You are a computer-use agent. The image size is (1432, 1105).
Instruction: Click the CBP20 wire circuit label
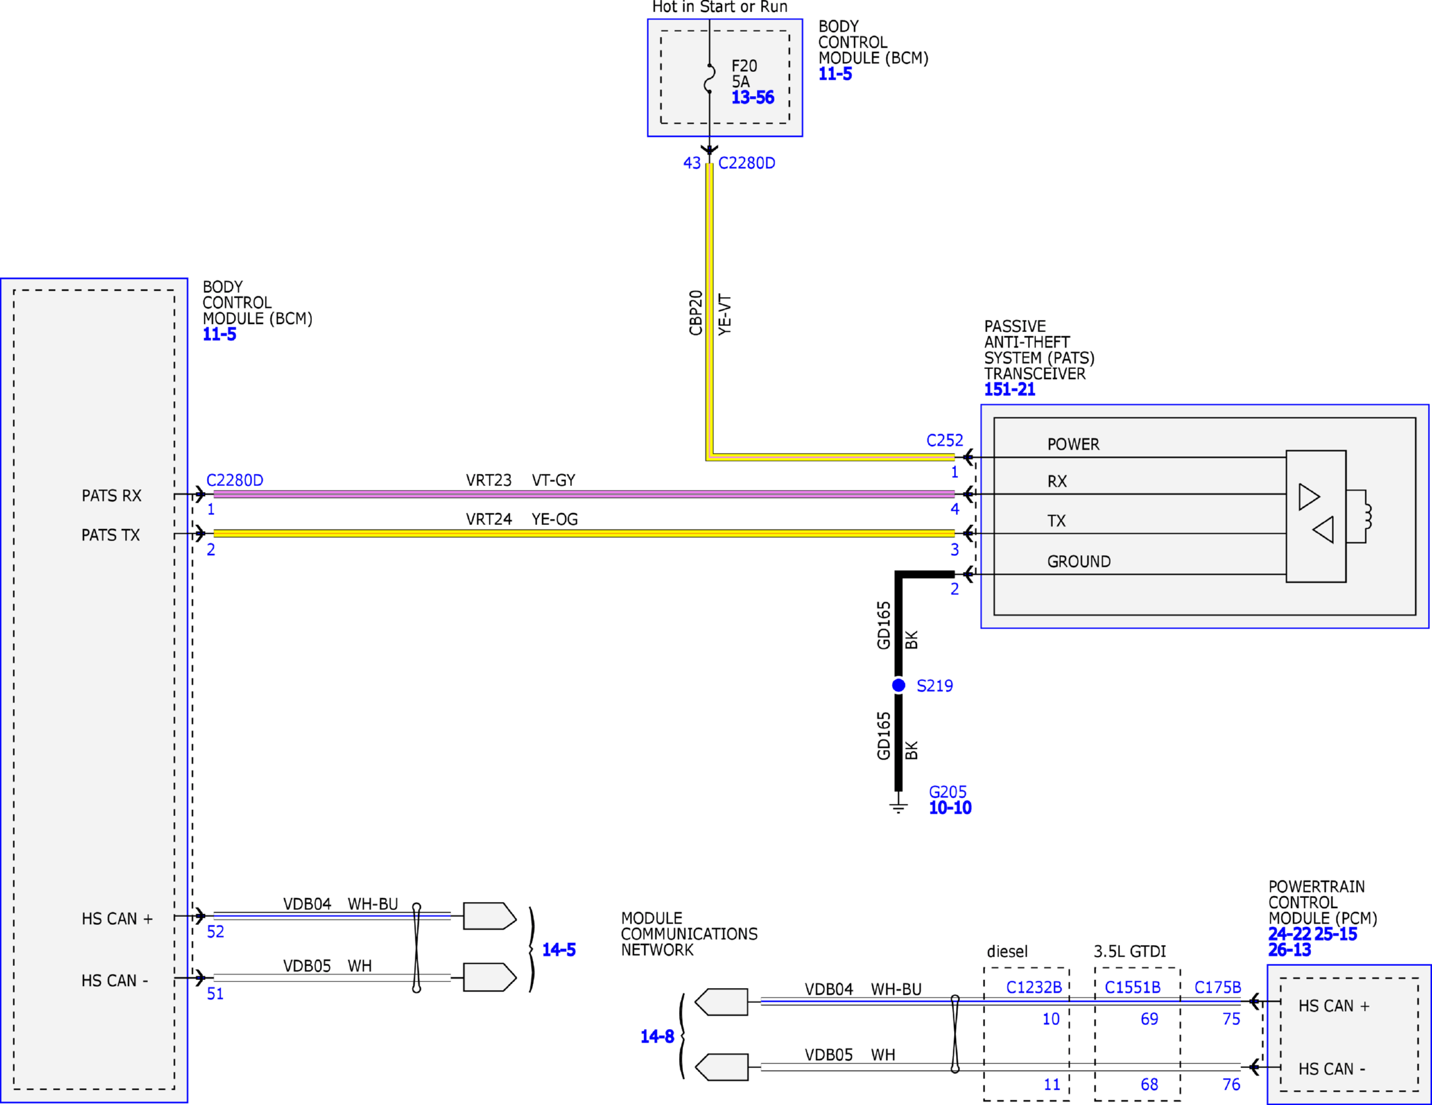695,313
